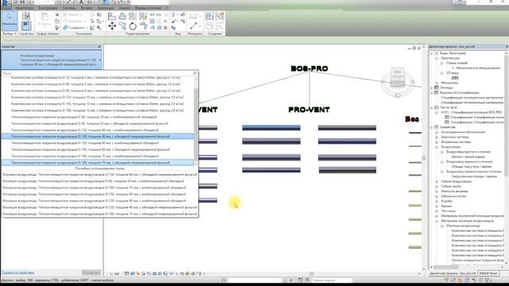Viewport: 509px width, 286px height.
Task: Click the Create Similar icon
Action: [220, 16]
